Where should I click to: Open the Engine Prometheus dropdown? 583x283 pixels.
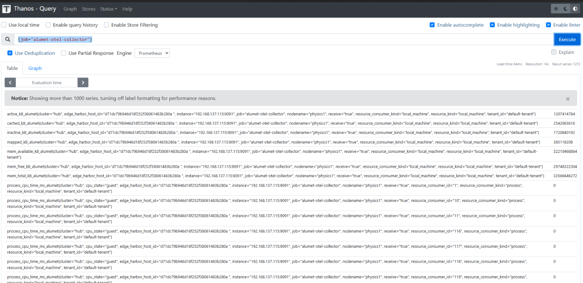[152, 53]
